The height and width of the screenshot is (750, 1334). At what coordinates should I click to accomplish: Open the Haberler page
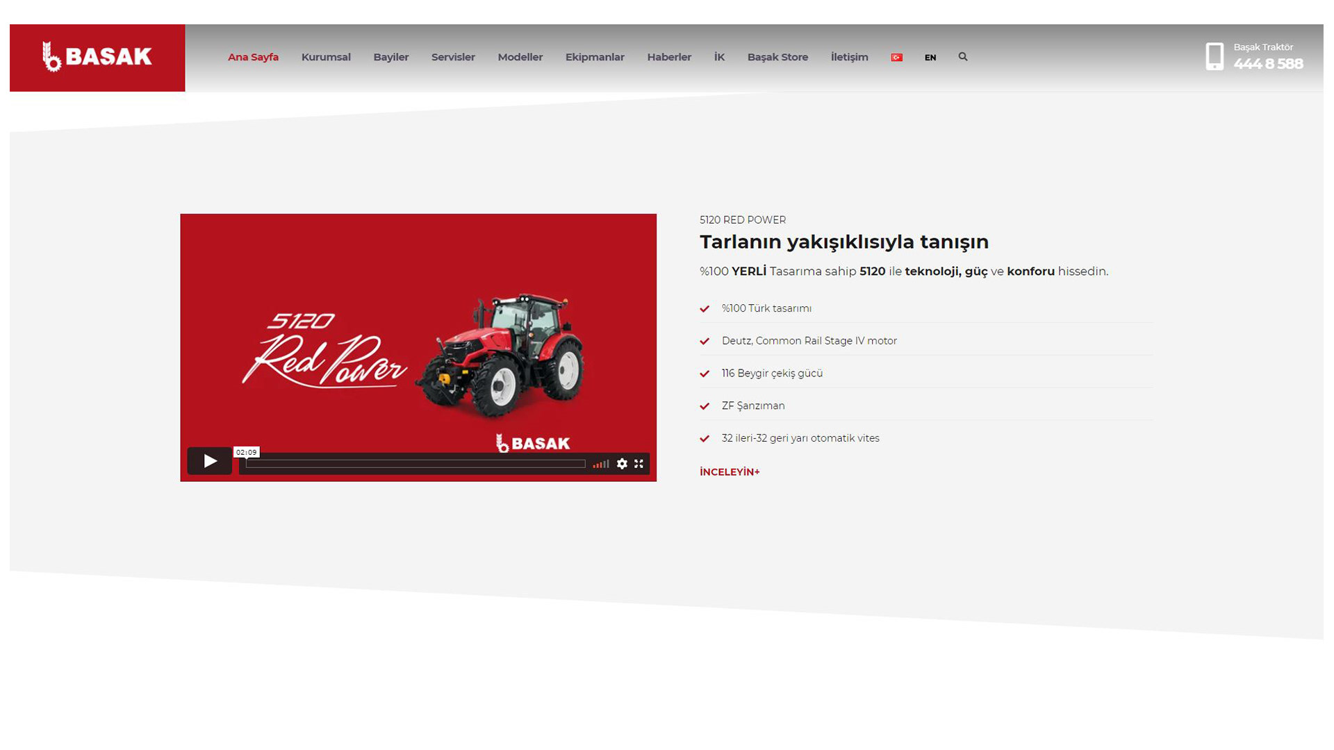coord(669,57)
